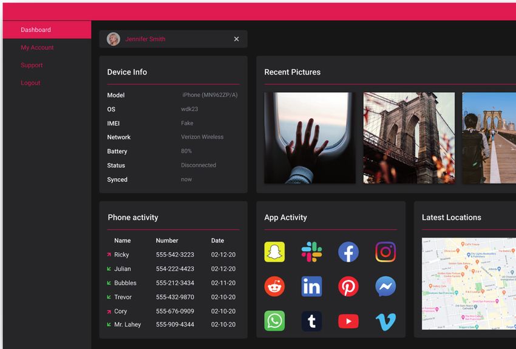View YouTube app activity
516x349 pixels.
tap(348, 321)
